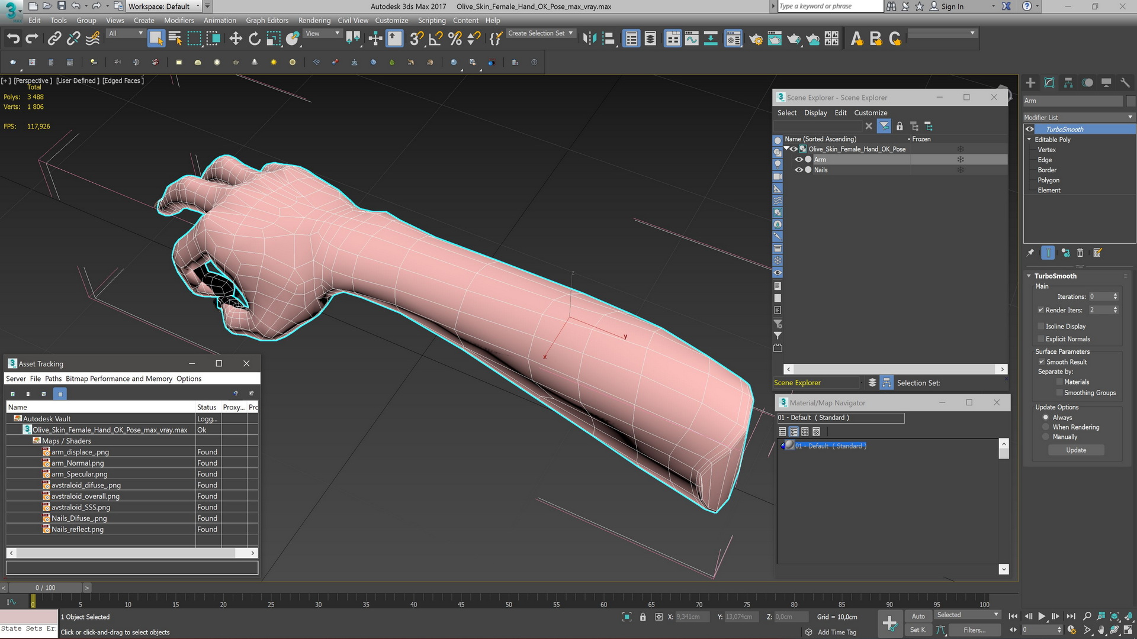Select the Rotate tool in main toolbar
Image resolution: width=1137 pixels, height=639 pixels.
[255, 39]
